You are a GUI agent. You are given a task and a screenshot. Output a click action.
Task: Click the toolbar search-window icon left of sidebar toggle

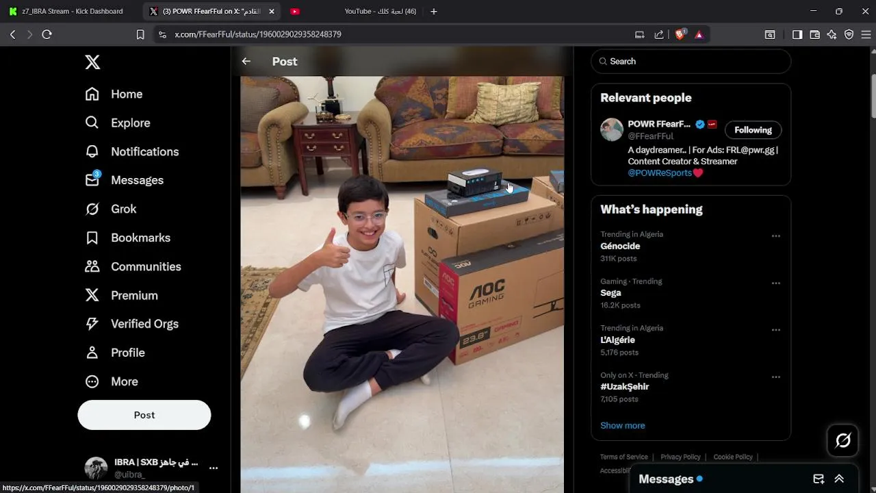[770, 34]
